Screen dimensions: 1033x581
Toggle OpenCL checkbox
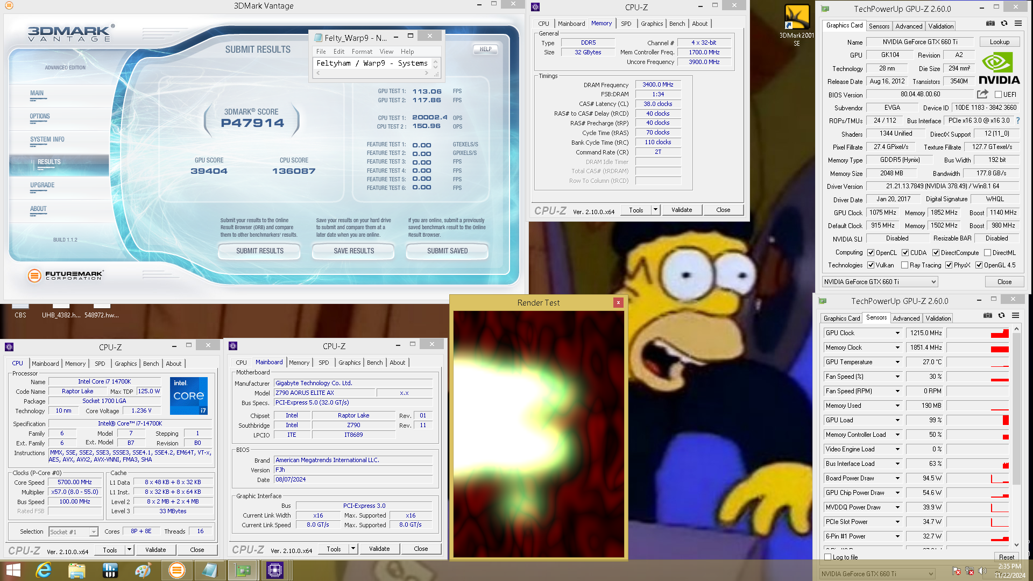point(871,253)
